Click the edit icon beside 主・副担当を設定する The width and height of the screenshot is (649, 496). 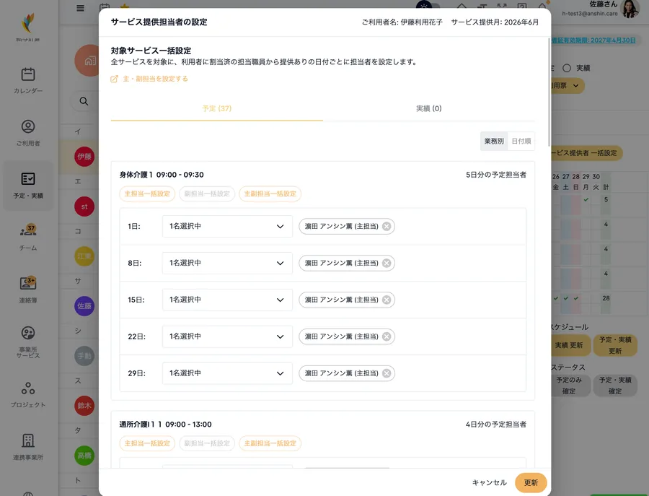click(x=114, y=79)
